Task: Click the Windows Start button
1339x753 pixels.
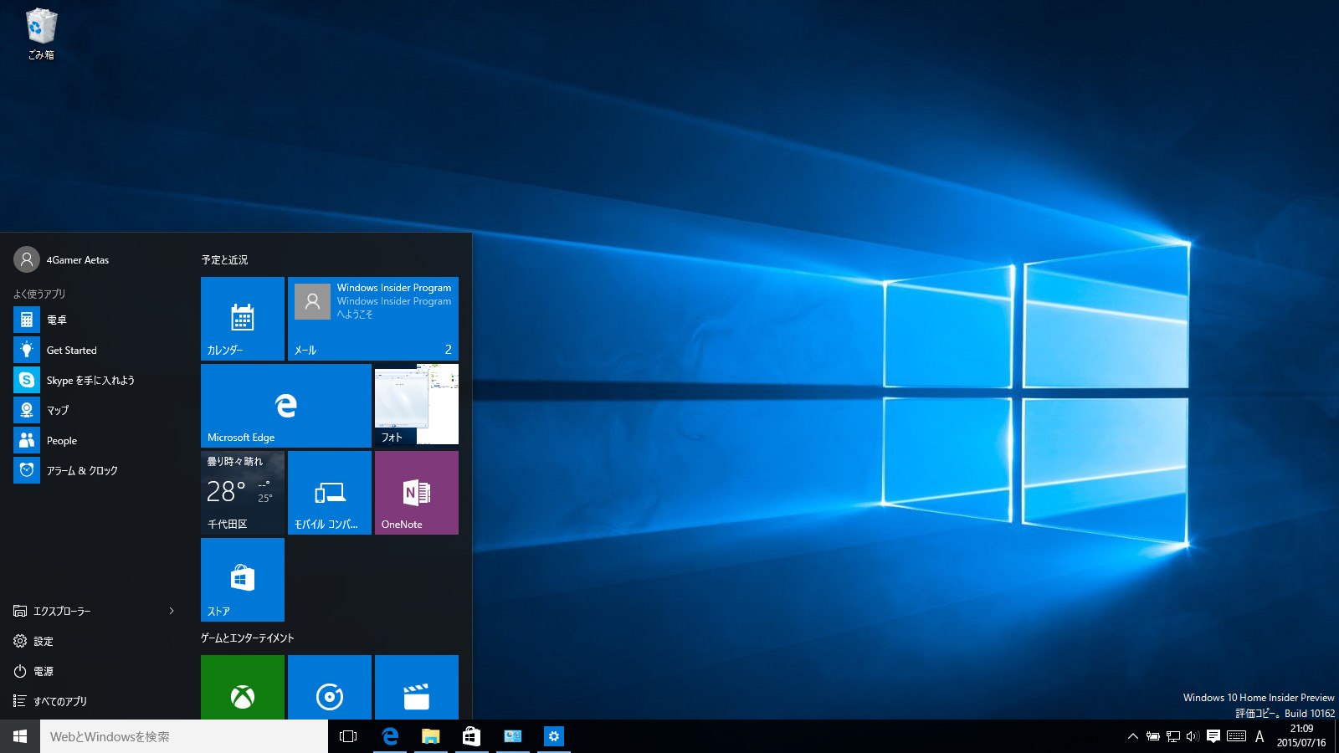Action: (20, 736)
